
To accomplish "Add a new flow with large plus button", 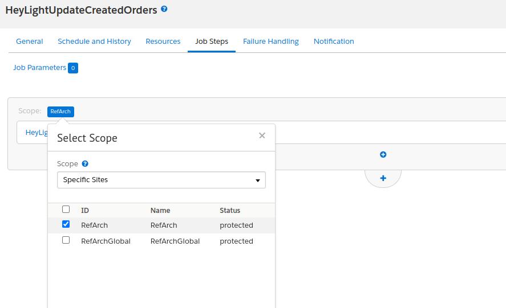I will tap(383, 178).
